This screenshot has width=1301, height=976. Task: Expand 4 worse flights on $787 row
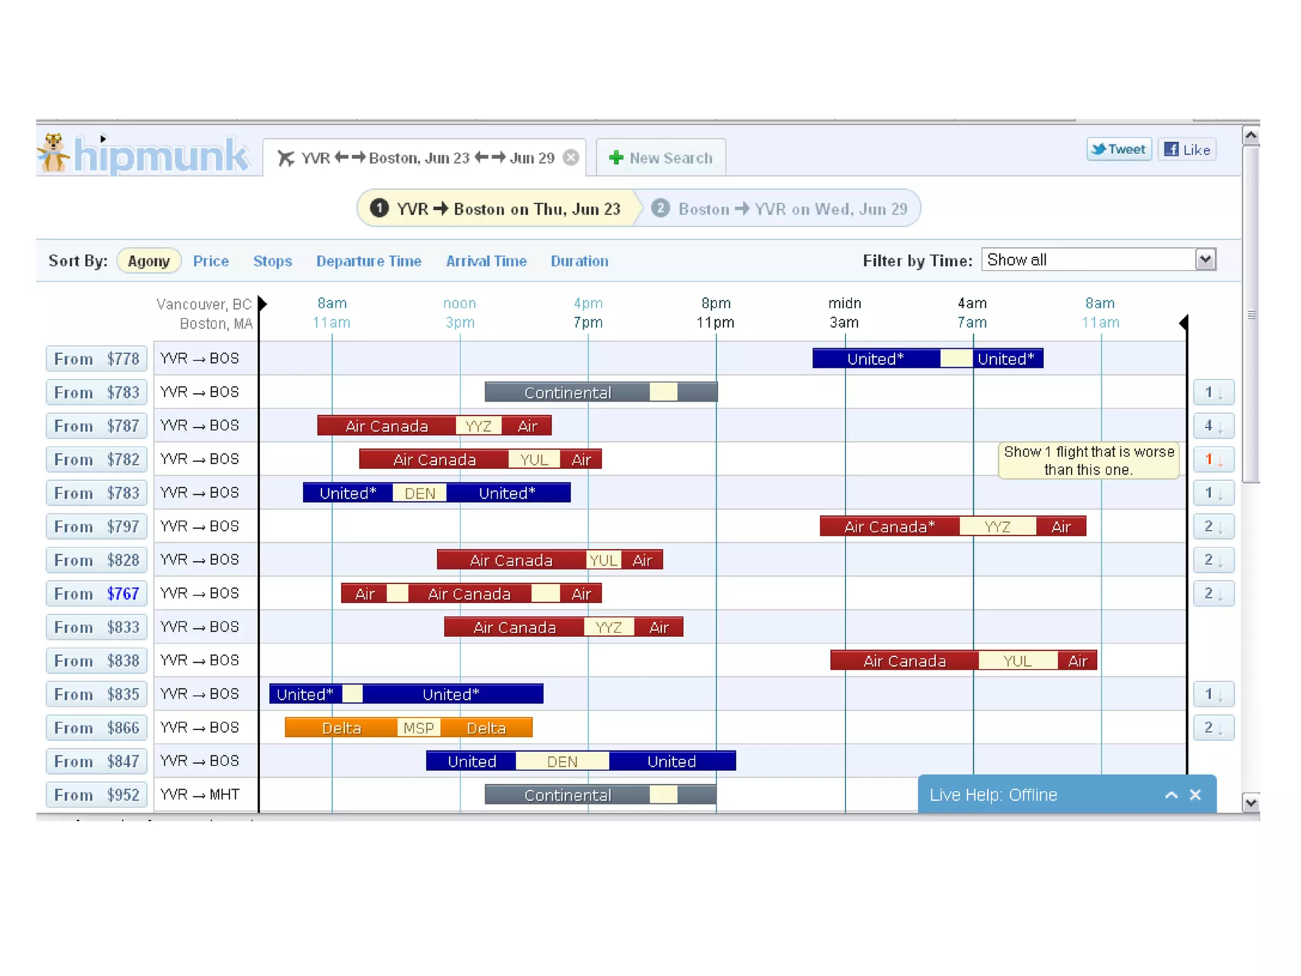(1213, 426)
